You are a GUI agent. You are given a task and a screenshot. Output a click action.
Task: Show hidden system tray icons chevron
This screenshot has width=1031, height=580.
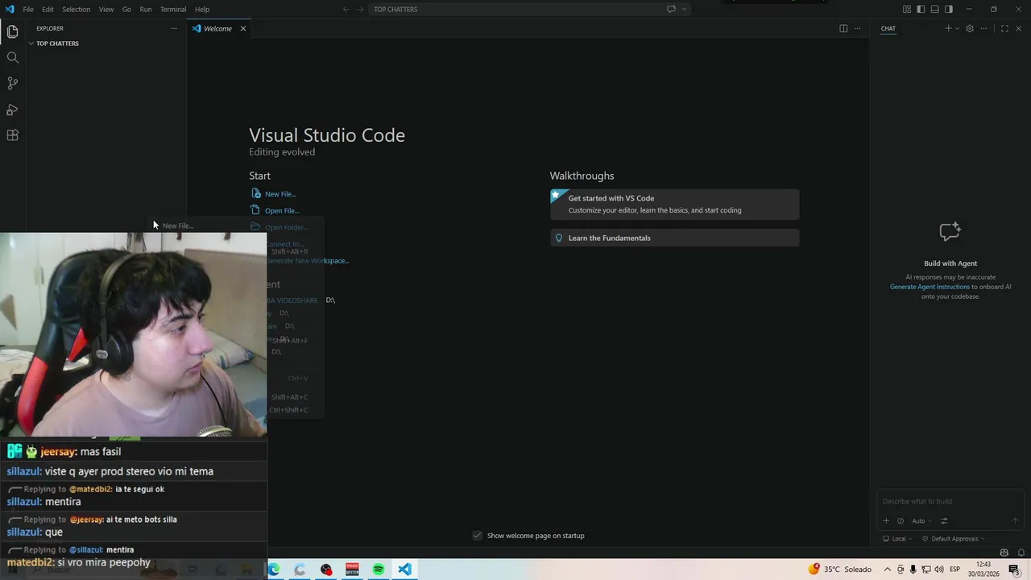click(x=888, y=570)
